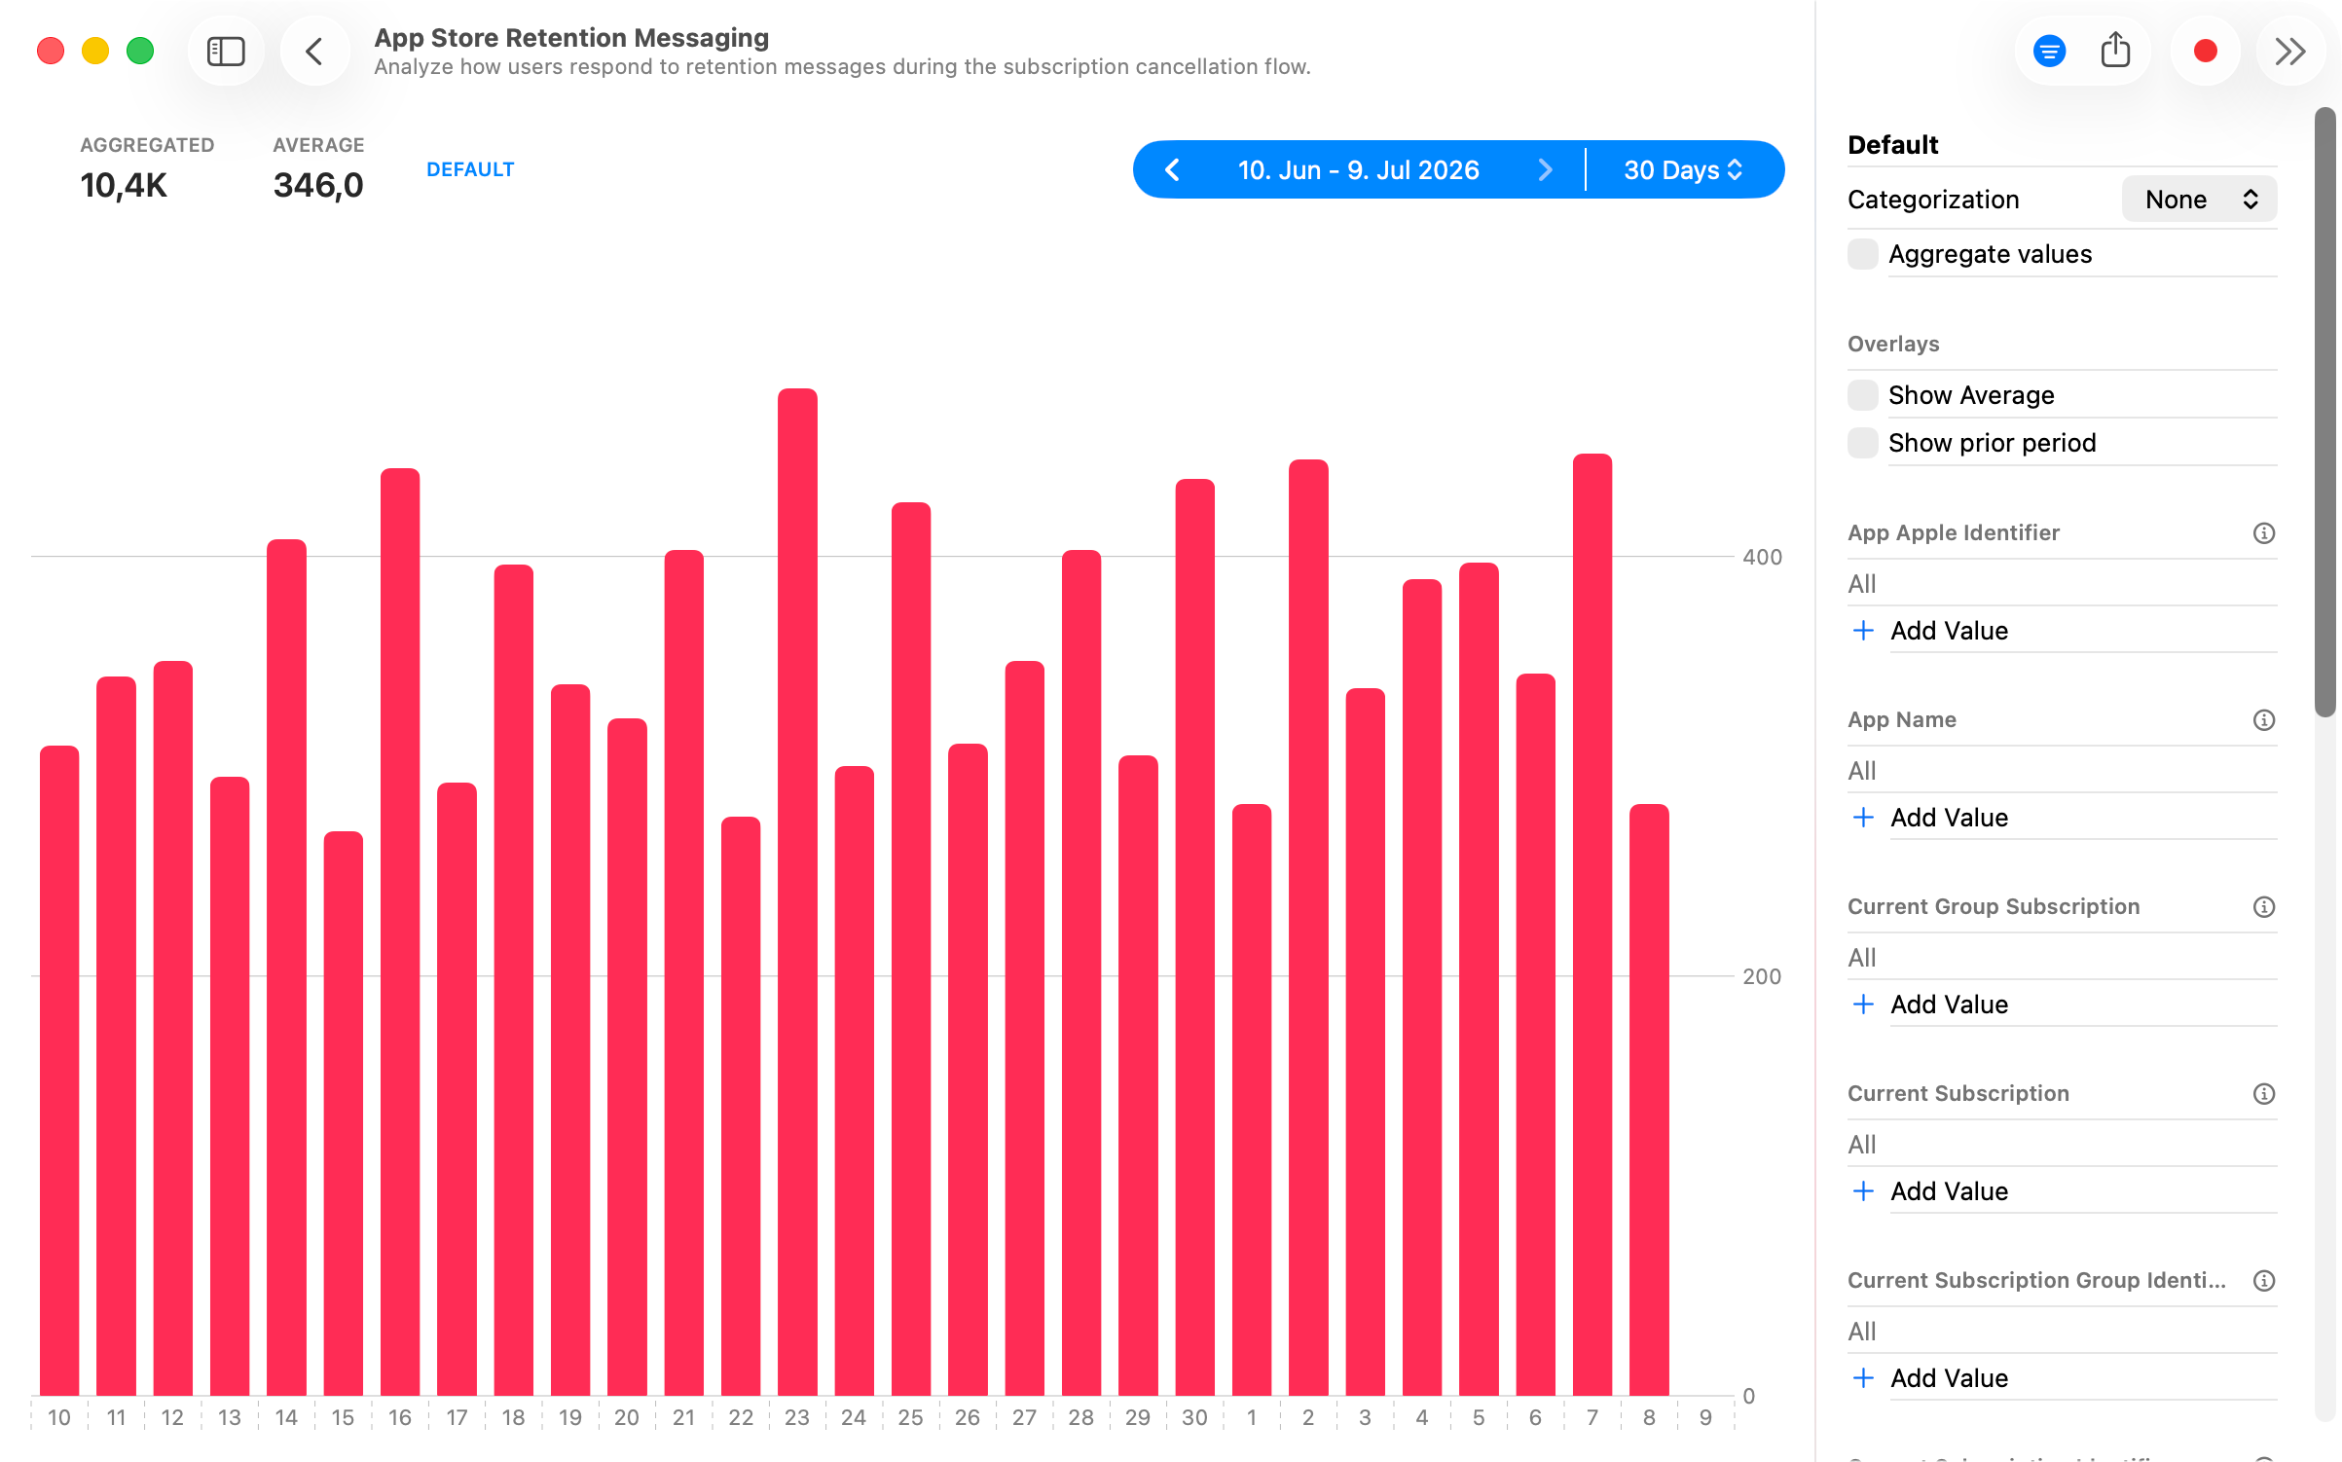2342x1462 pixels.
Task: Select the bar for June 30
Action: pos(1194,937)
